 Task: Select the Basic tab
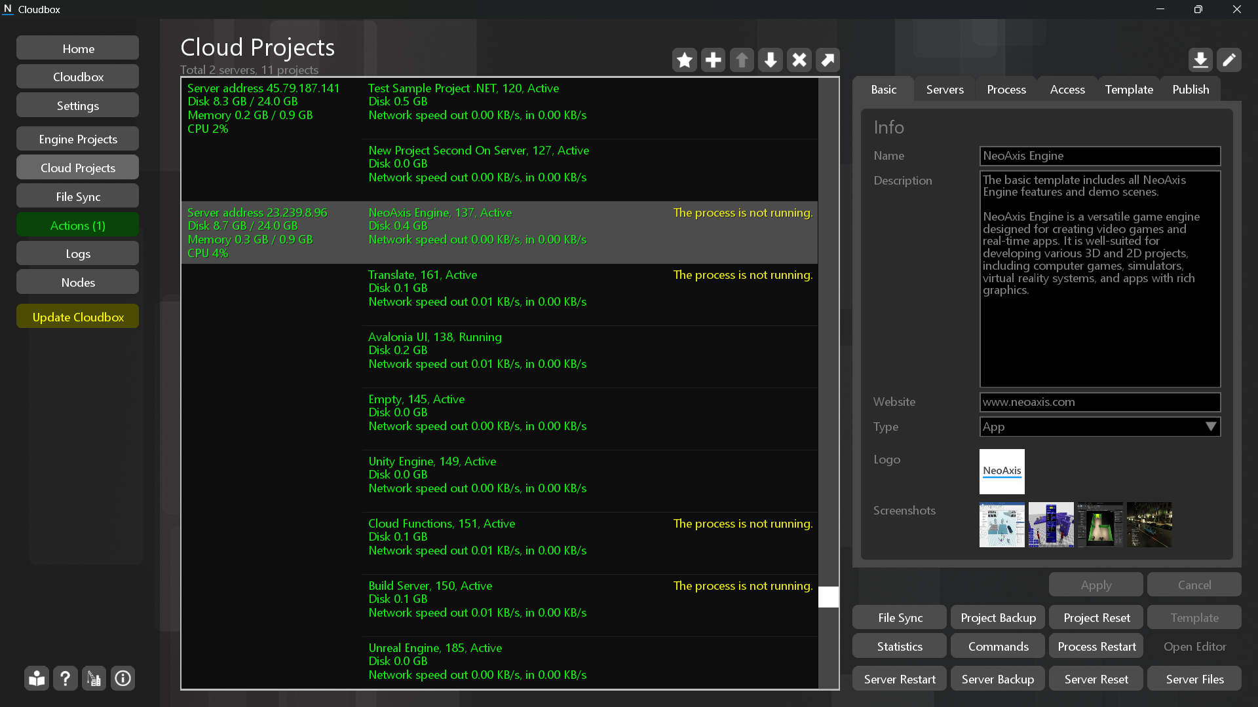point(883,90)
